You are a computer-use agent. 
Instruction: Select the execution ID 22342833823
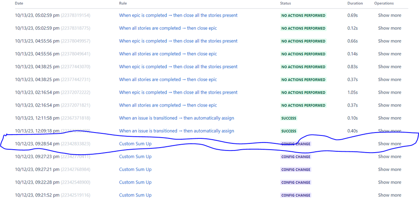click(75, 144)
